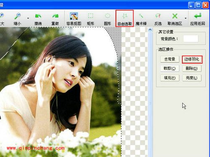Activate the 魔术棒 magic wand tool
Viewport: 210px width, 157px height.
coord(141,19)
